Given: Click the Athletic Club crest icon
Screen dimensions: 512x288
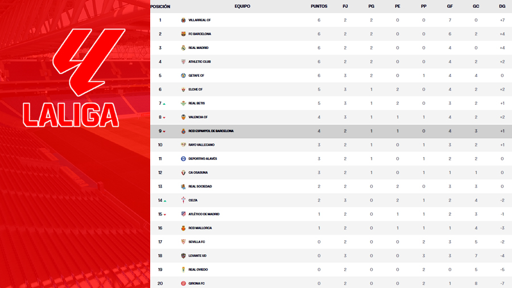Looking at the screenshot, I should pos(183,61).
